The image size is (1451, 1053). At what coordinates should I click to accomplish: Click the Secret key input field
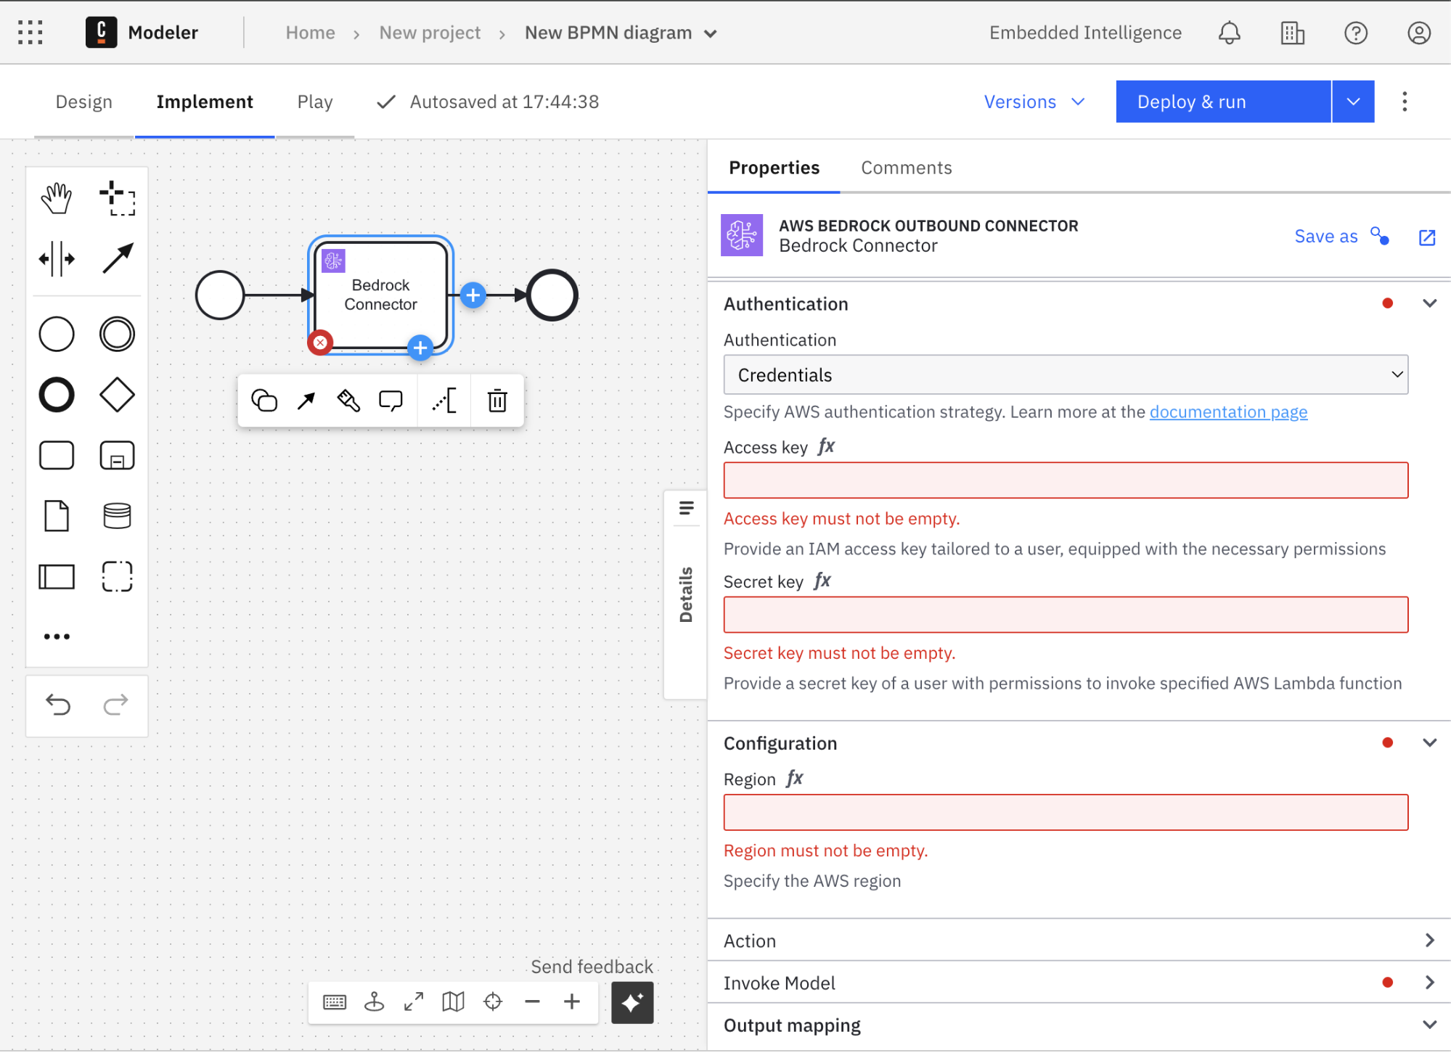point(1065,615)
